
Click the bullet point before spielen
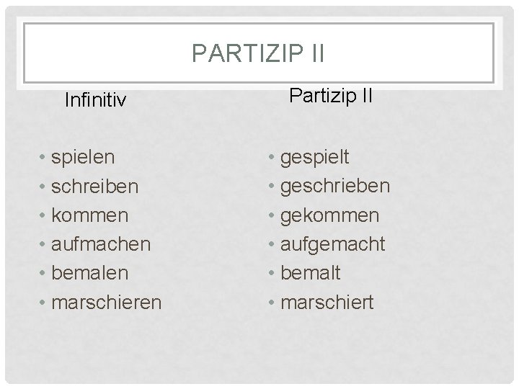[x=44, y=157]
